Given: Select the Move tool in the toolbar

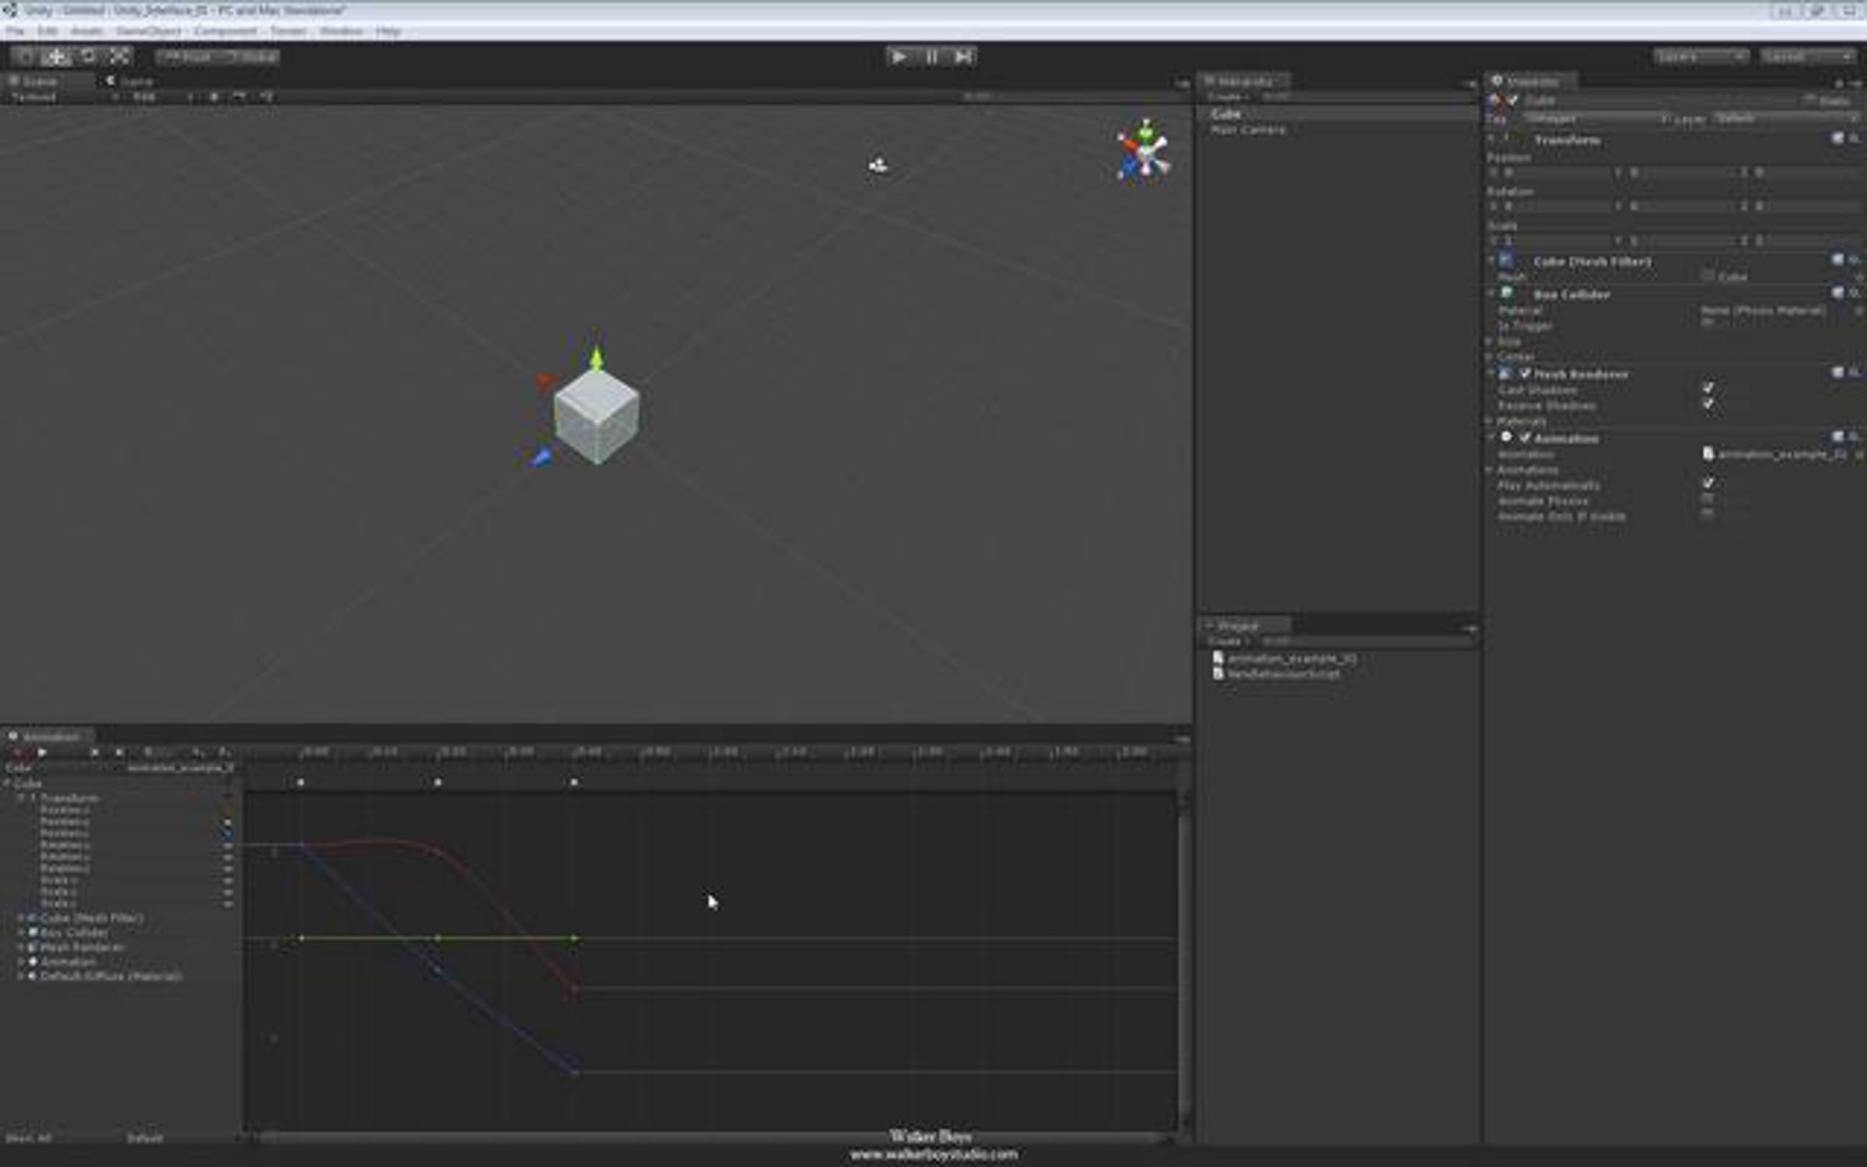Looking at the screenshot, I should pos(56,57).
